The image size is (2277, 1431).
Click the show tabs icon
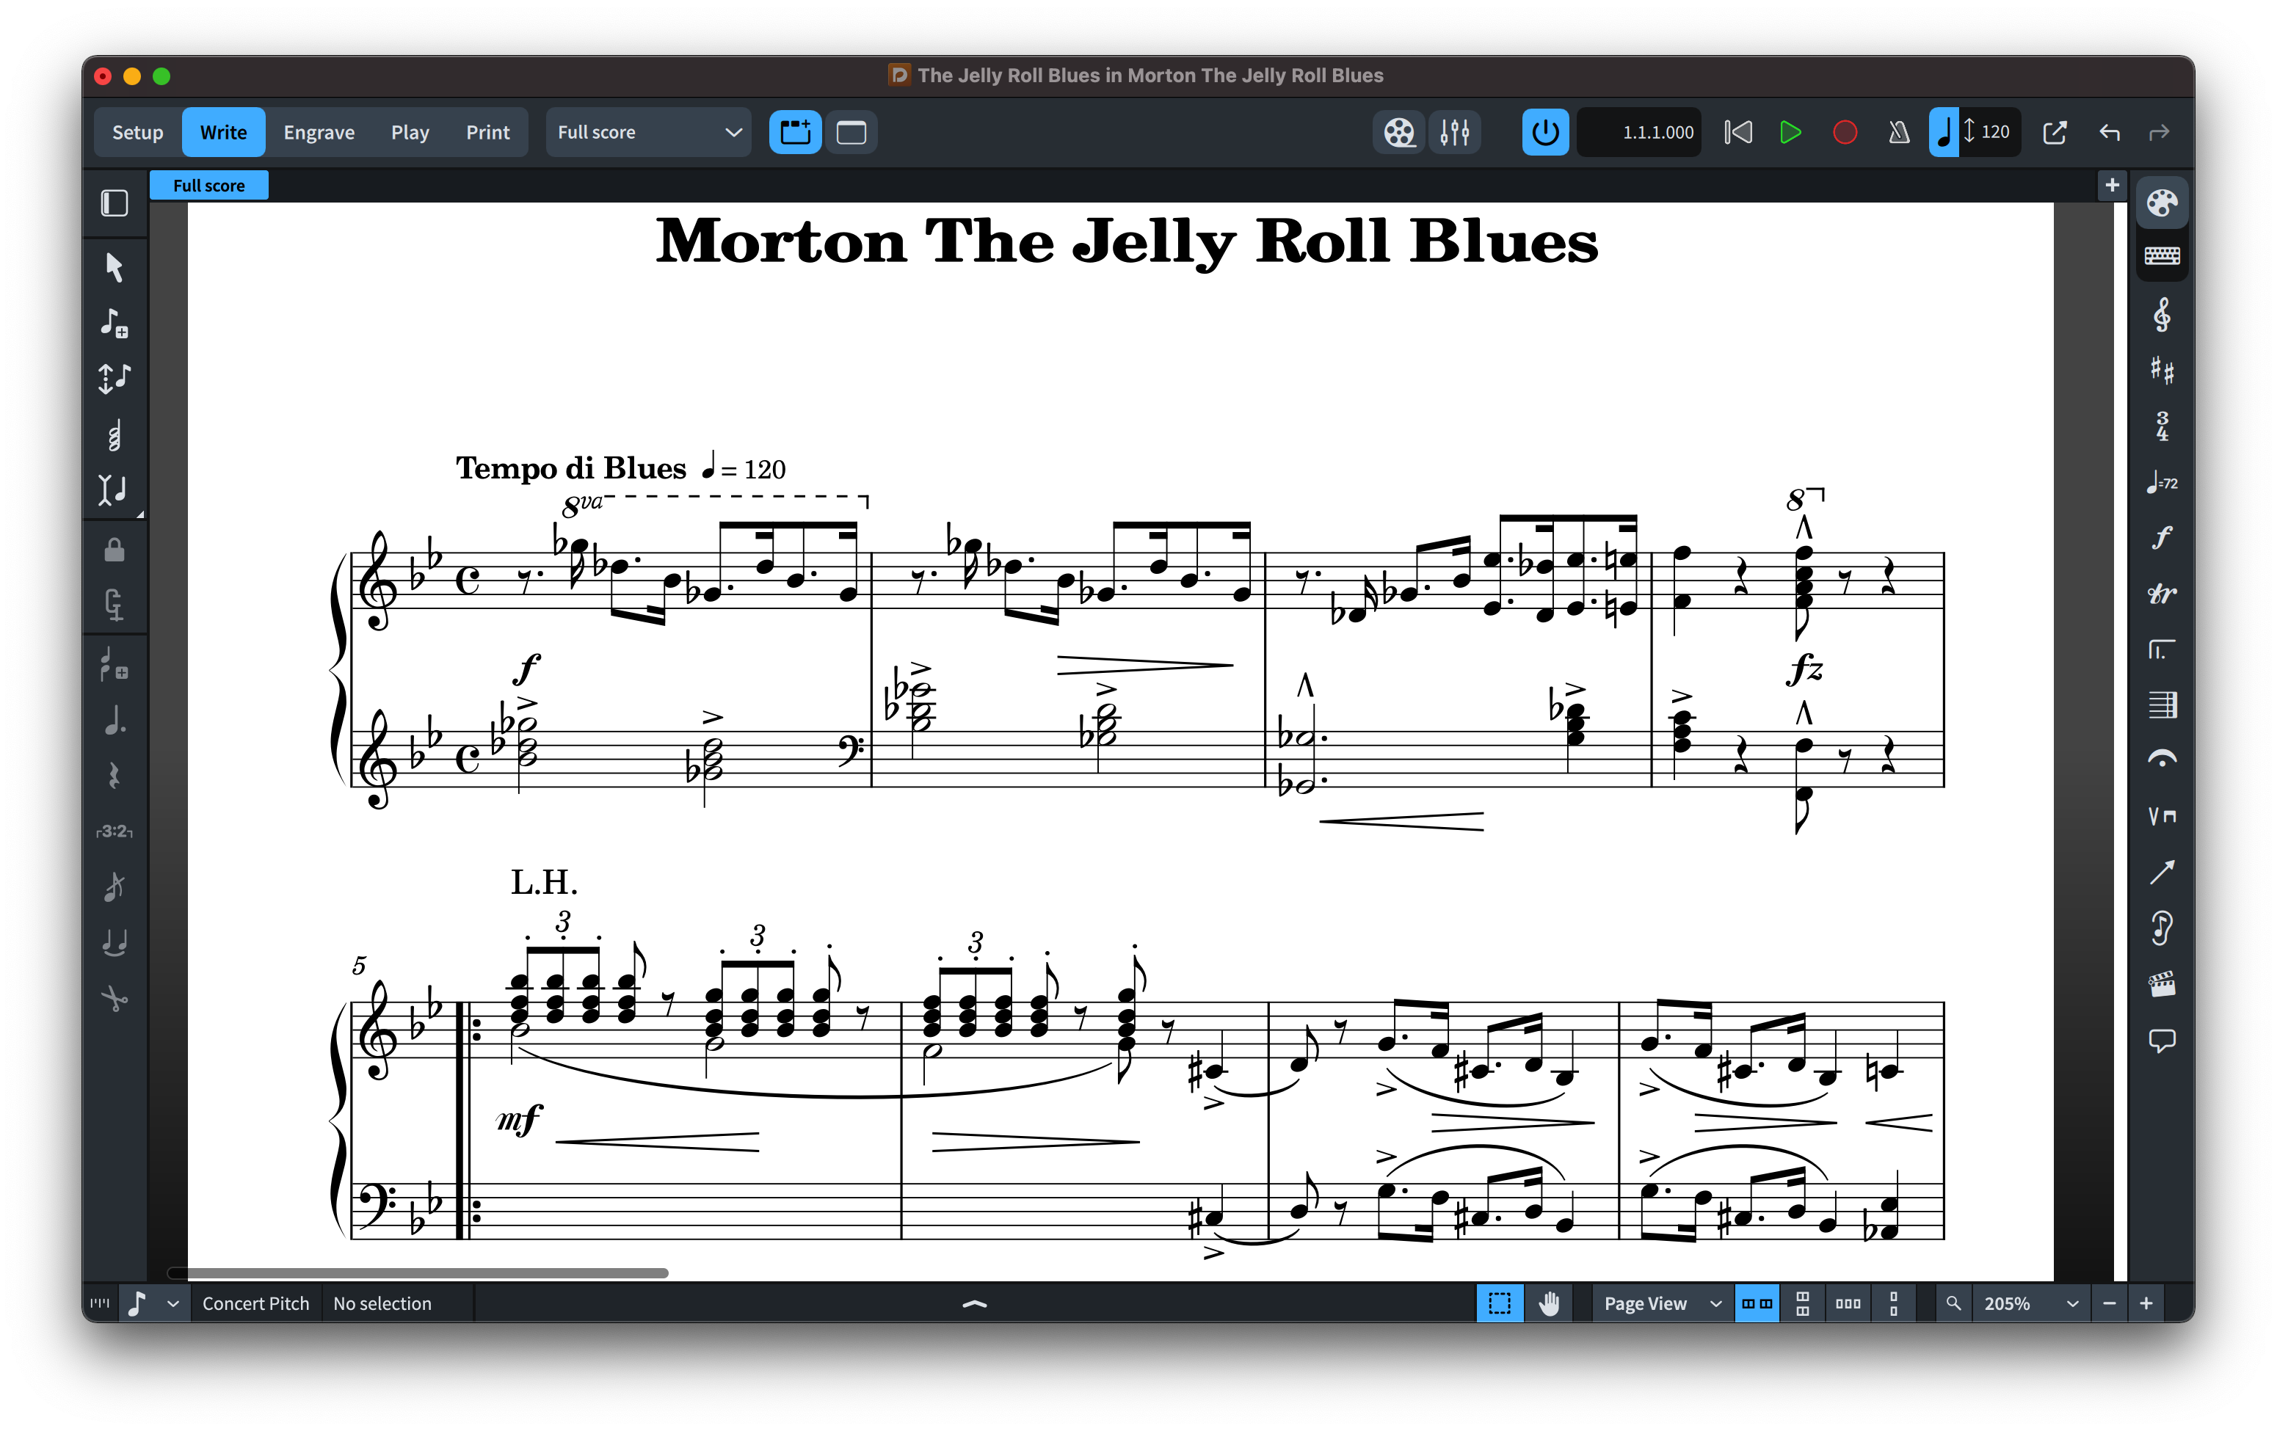(795, 132)
